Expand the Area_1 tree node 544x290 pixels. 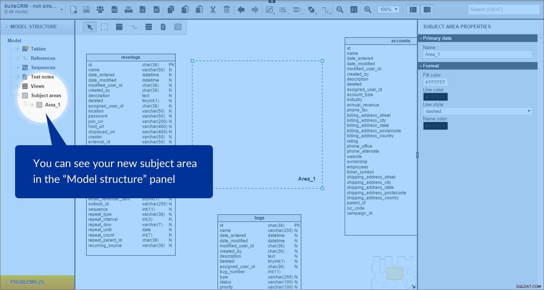pyautogui.click(x=32, y=105)
